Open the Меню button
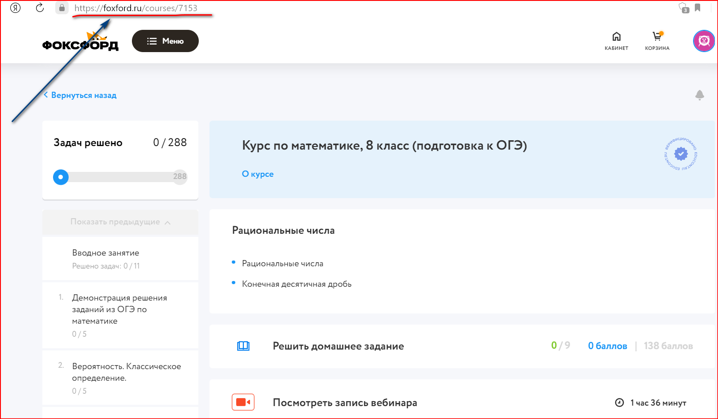 point(165,41)
